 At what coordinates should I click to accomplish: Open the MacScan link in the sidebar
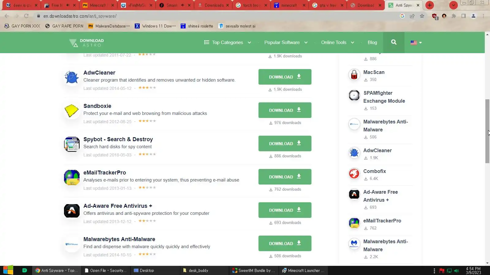374,72
